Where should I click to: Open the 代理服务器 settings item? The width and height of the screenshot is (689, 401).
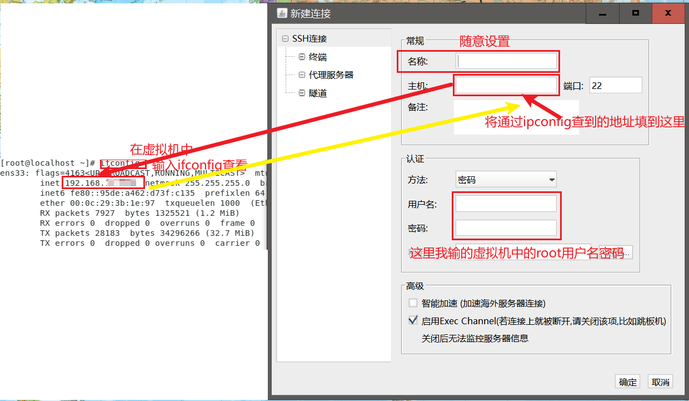[331, 75]
